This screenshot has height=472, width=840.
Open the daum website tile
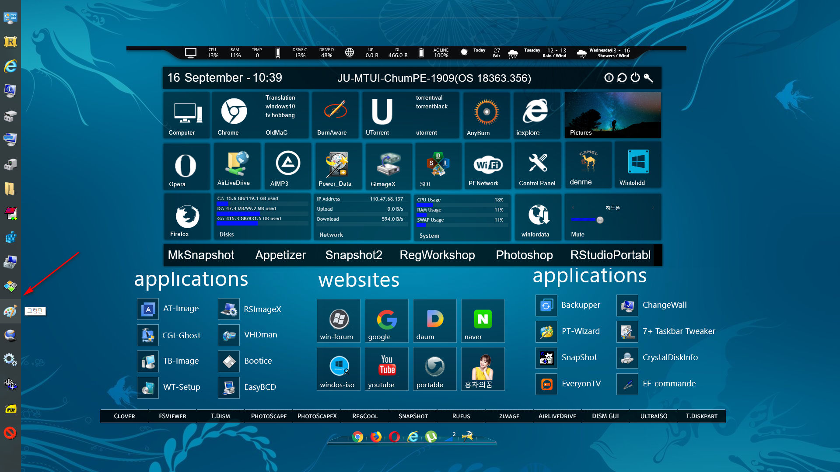pos(434,321)
